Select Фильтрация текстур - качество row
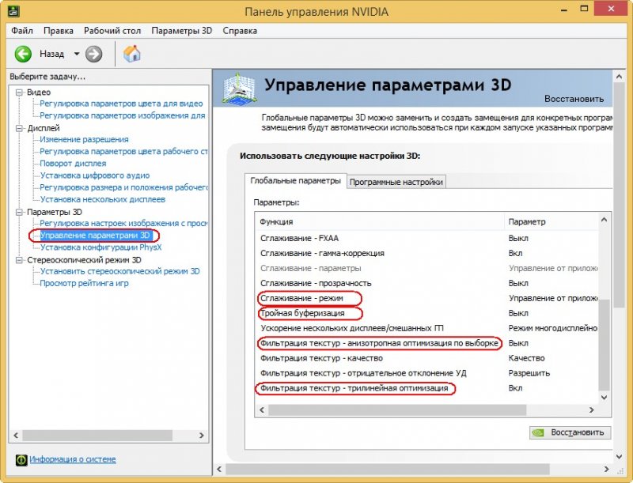 point(427,358)
